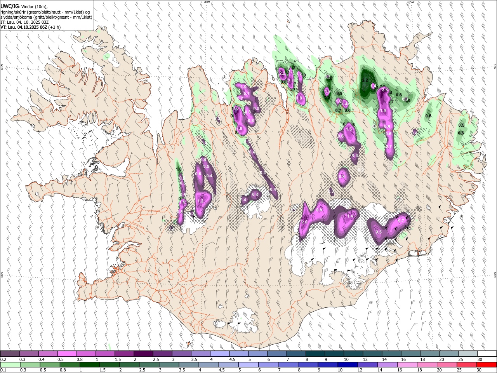
Task: Click the bright red swatch ending the rain legend
Action: tap(487, 365)
